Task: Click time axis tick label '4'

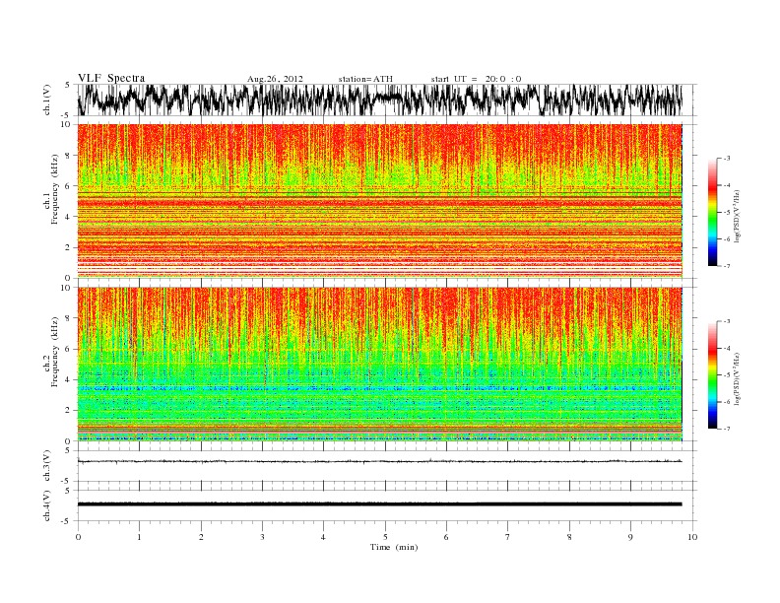Action: tap(323, 537)
